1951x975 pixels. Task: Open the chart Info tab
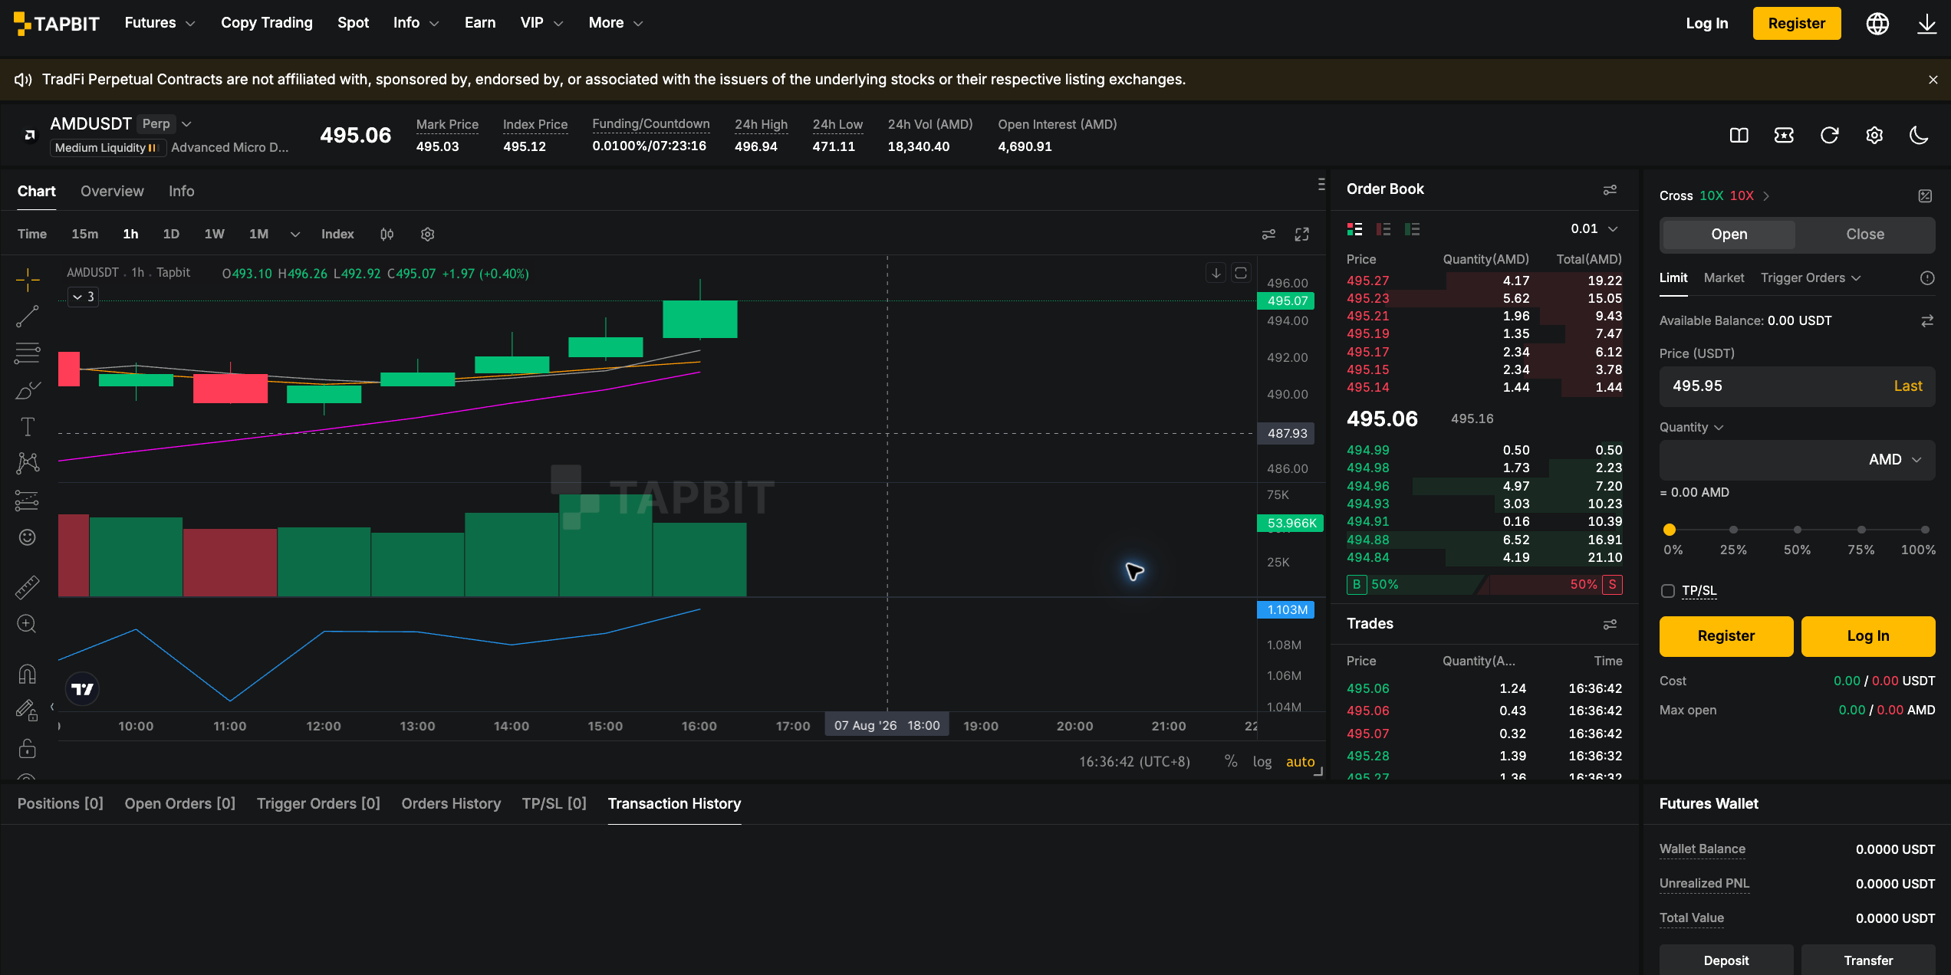click(181, 192)
